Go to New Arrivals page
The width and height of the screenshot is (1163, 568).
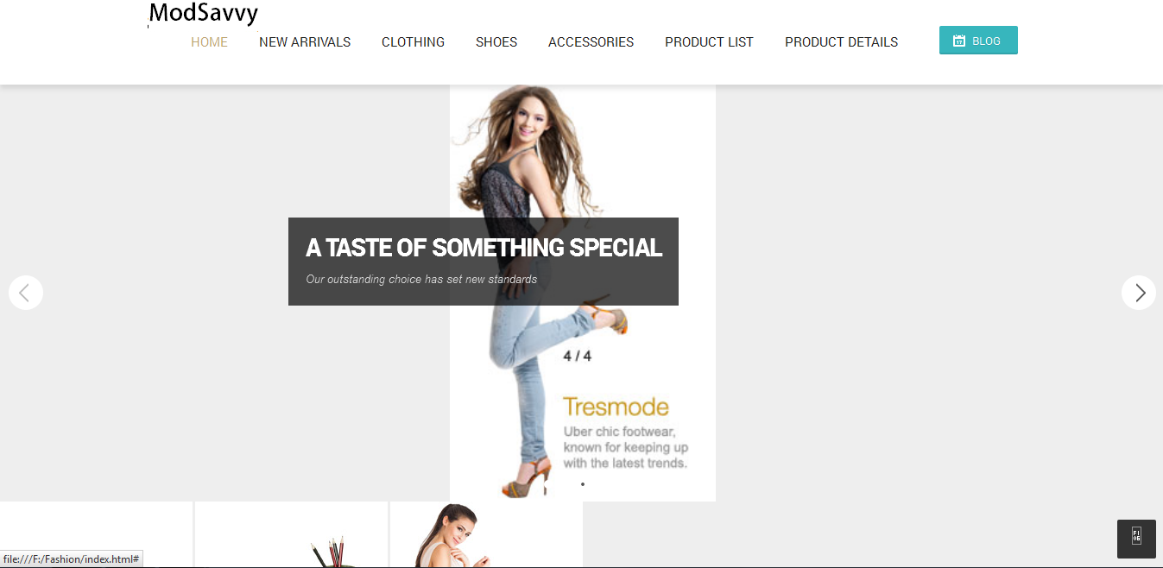point(305,41)
